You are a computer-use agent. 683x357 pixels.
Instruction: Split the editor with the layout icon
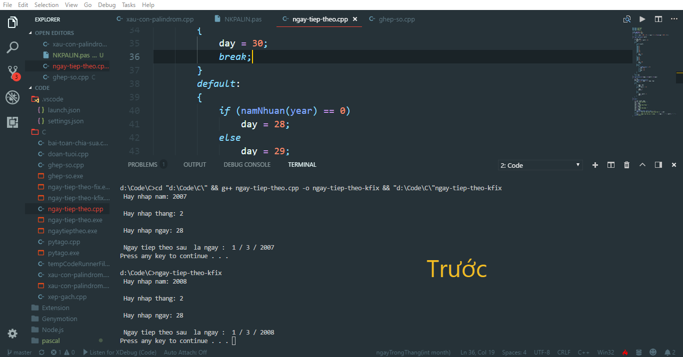(x=657, y=18)
